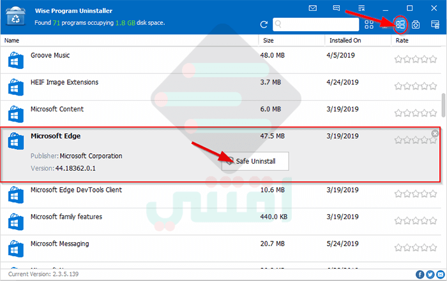Click the 5/24/2019 install date
The height and width of the screenshot is (281, 447).
(x=342, y=244)
